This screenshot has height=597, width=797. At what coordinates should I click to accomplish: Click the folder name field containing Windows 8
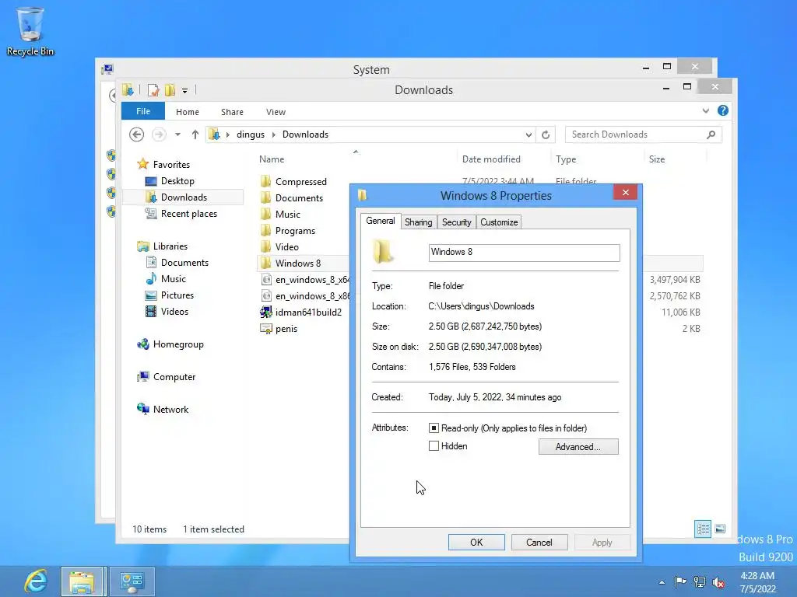pyautogui.click(x=524, y=253)
